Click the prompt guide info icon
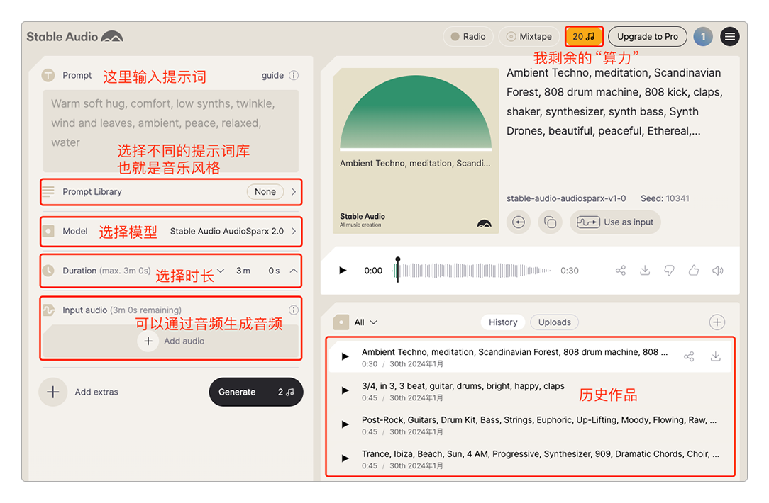 pyautogui.click(x=294, y=75)
